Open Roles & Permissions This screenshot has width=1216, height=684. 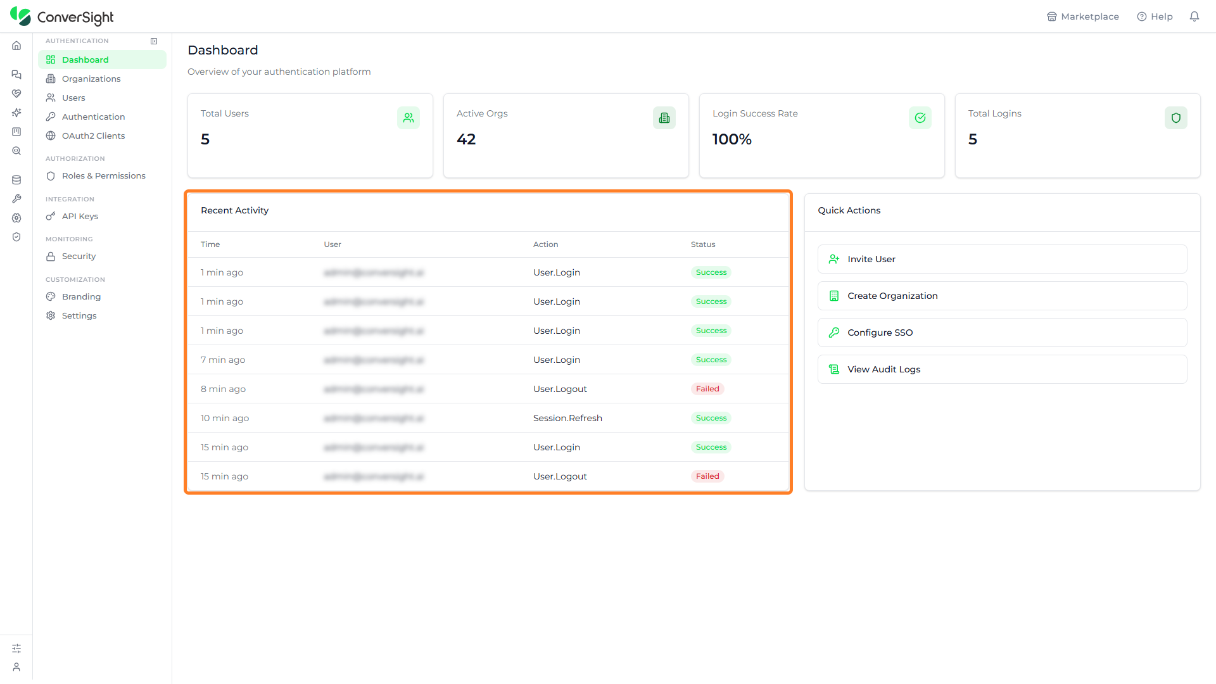(102, 175)
